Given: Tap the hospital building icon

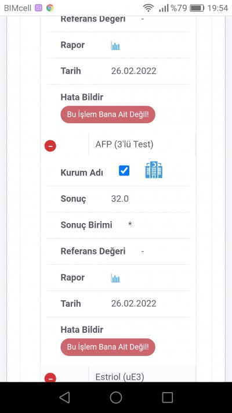Looking at the screenshot, I should (154, 170).
